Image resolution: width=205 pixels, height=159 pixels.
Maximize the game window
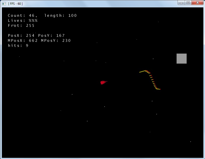[x=188, y=3]
